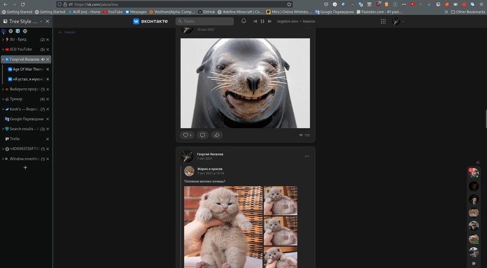This screenshot has height=268, width=487.
Task: Open the top-right small kitten photo
Action: [x=281, y=200]
